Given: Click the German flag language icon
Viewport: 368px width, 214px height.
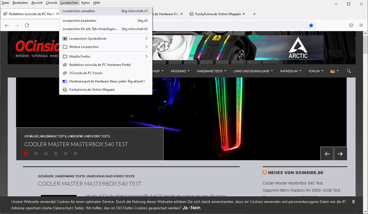Looking at the screenshot, I should pyautogui.click(x=333, y=71).
